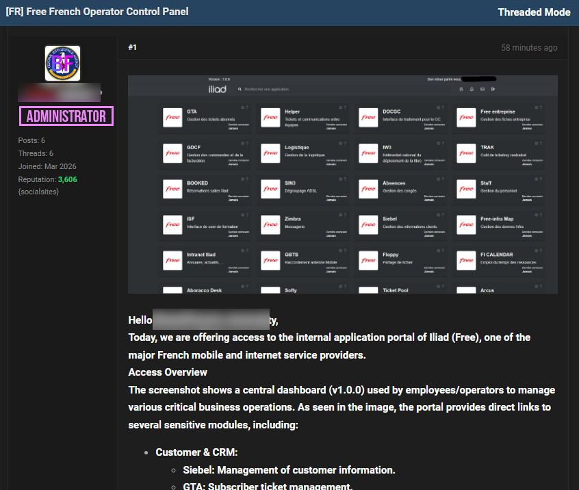The width and height of the screenshot is (579, 490).
Task: Click the question mark on the Helper tile
Action: click(x=345, y=108)
